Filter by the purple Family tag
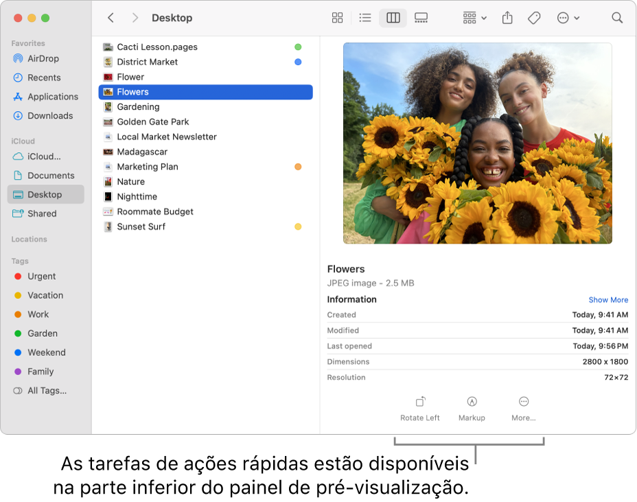The height and width of the screenshot is (502, 637). pos(34,372)
